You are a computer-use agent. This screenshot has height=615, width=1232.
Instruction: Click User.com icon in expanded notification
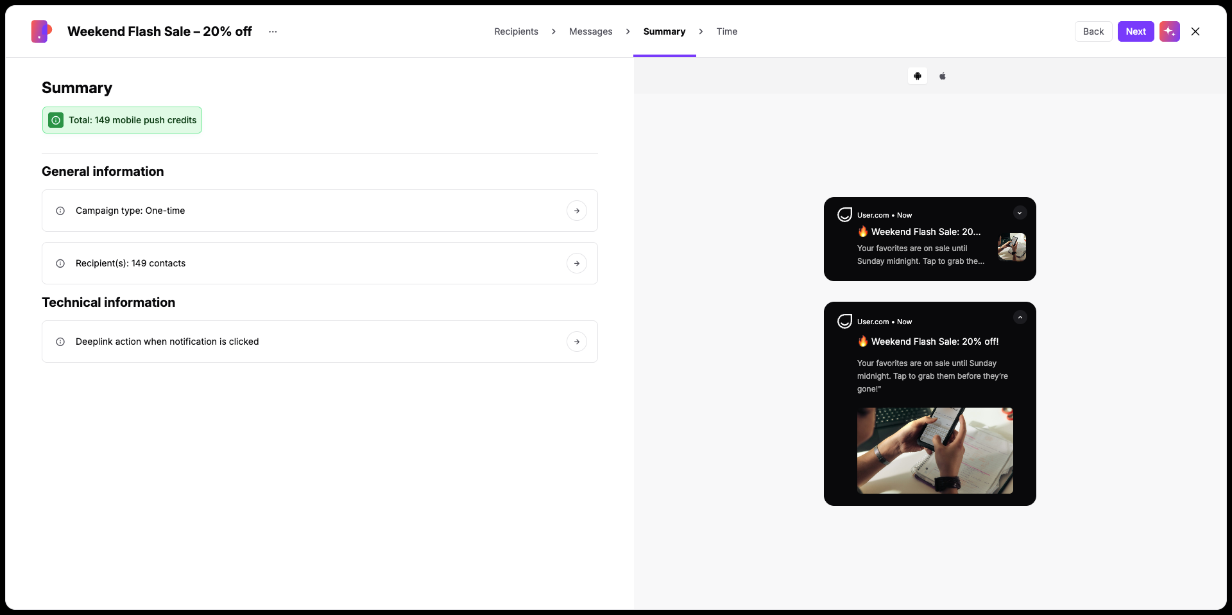coord(844,321)
